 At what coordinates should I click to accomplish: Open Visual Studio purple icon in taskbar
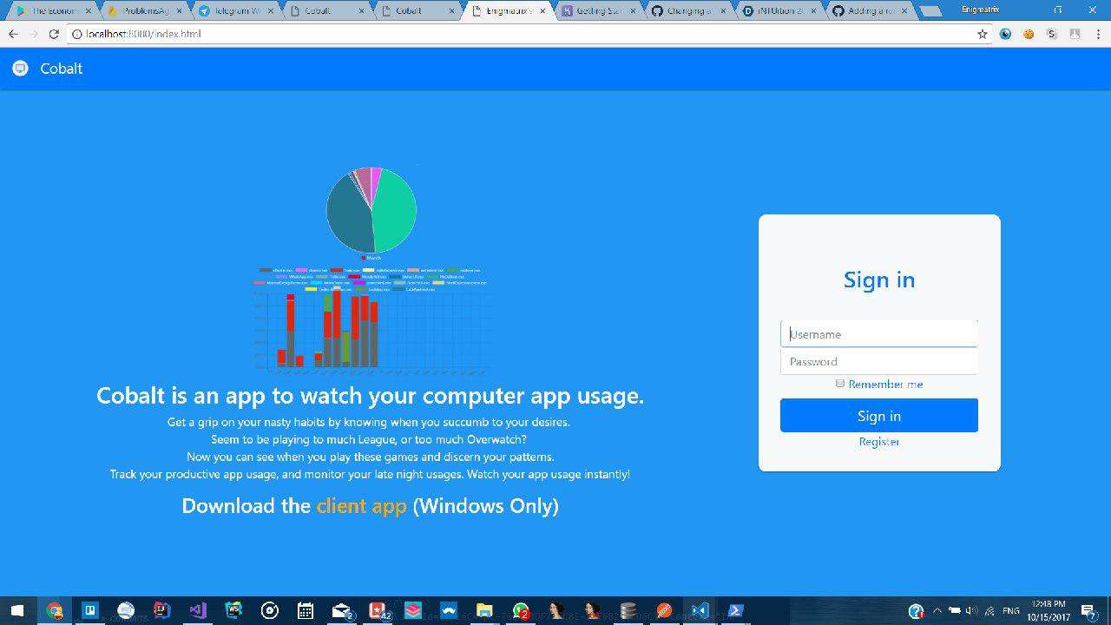tap(197, 611)
